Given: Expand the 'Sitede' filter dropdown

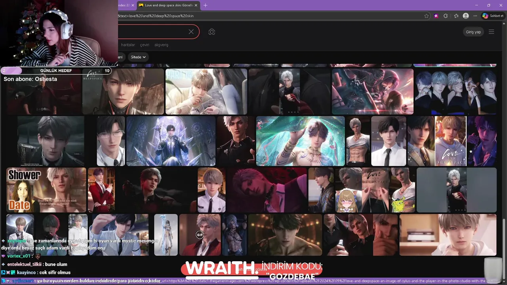Looking at the screenshot, I should [x=138, y=57].
